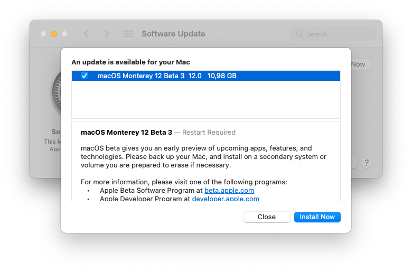
Task: Open the beta.apple.com link
Action: point(229,190)
